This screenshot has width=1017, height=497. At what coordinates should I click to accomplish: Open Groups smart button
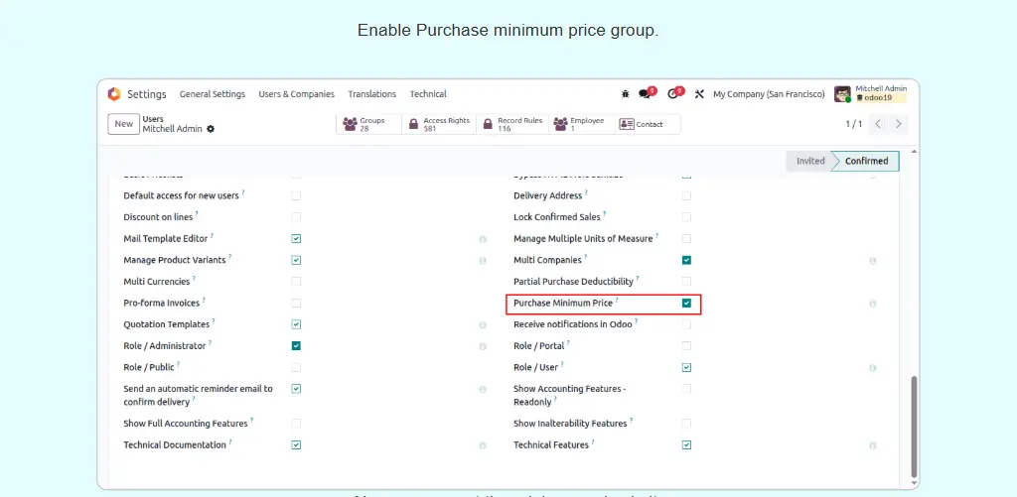pyautogui.click(x=368, y=124)
